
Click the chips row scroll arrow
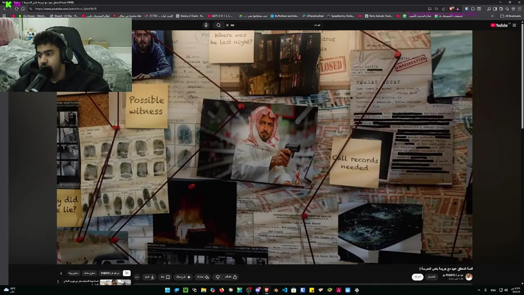click(x=61, y=273)
